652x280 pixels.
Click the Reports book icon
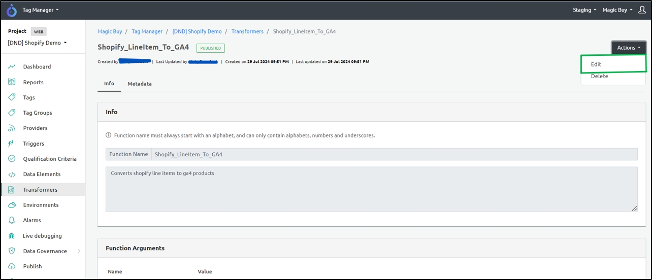pos(12,82)
